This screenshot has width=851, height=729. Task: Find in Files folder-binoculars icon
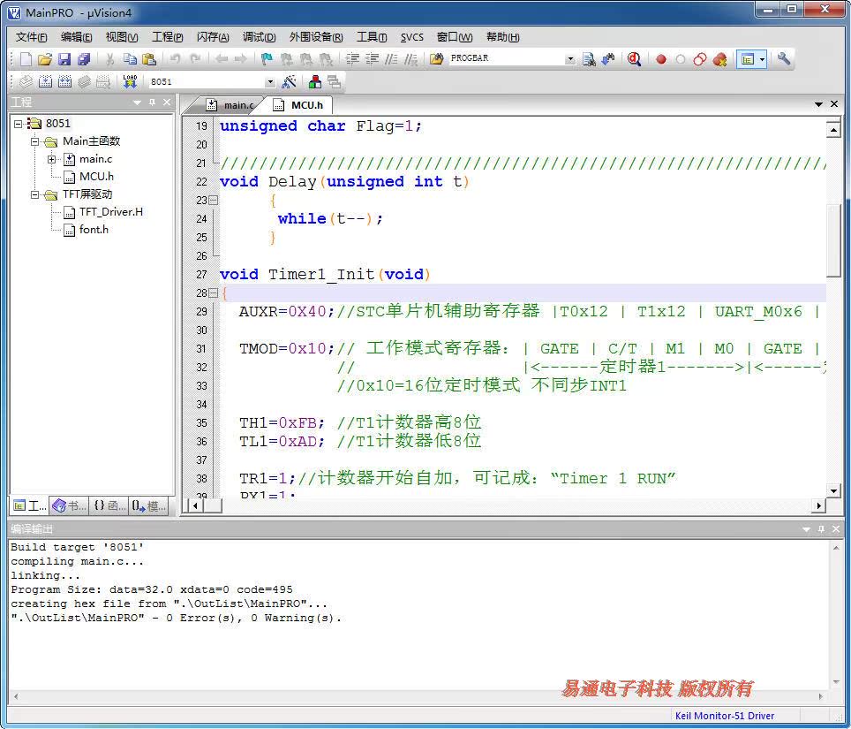click(436, 58)
